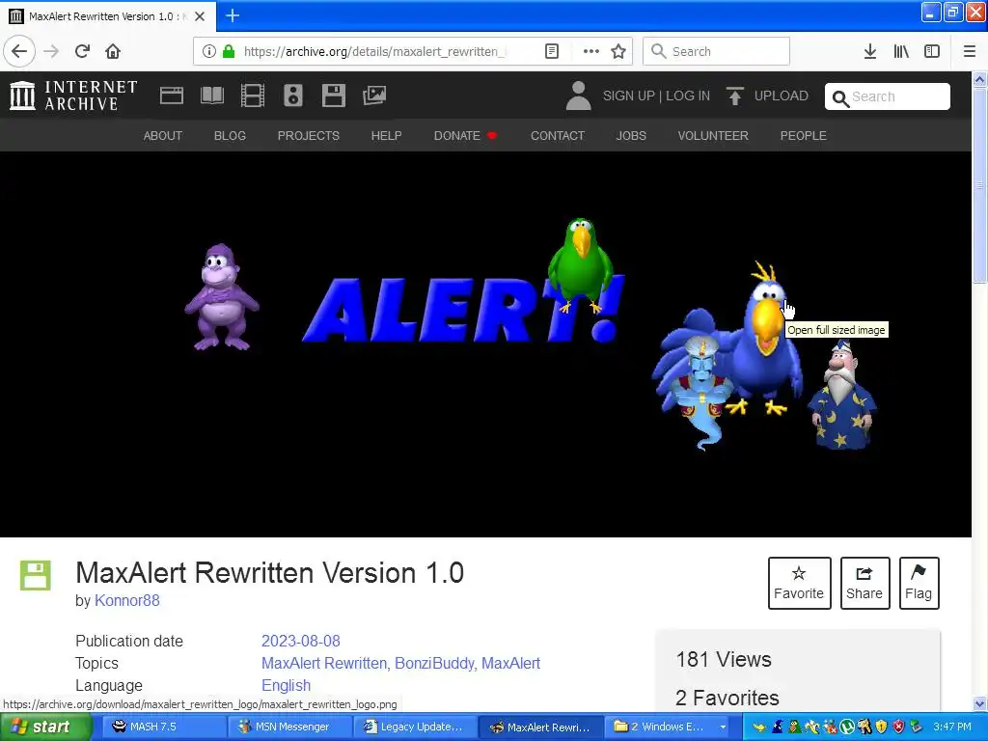Click the "2 Favorites" text
The image size is (988, 741).
pos(727,698)
